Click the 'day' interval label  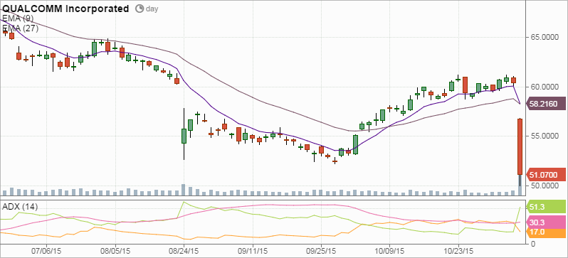(152, 9)
